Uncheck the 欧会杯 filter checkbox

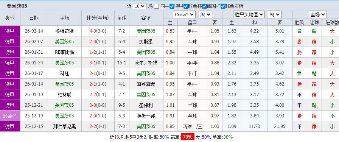[186, 6]
